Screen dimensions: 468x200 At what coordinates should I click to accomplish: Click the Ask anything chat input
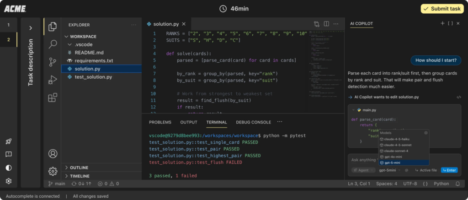tap(364, 160)
